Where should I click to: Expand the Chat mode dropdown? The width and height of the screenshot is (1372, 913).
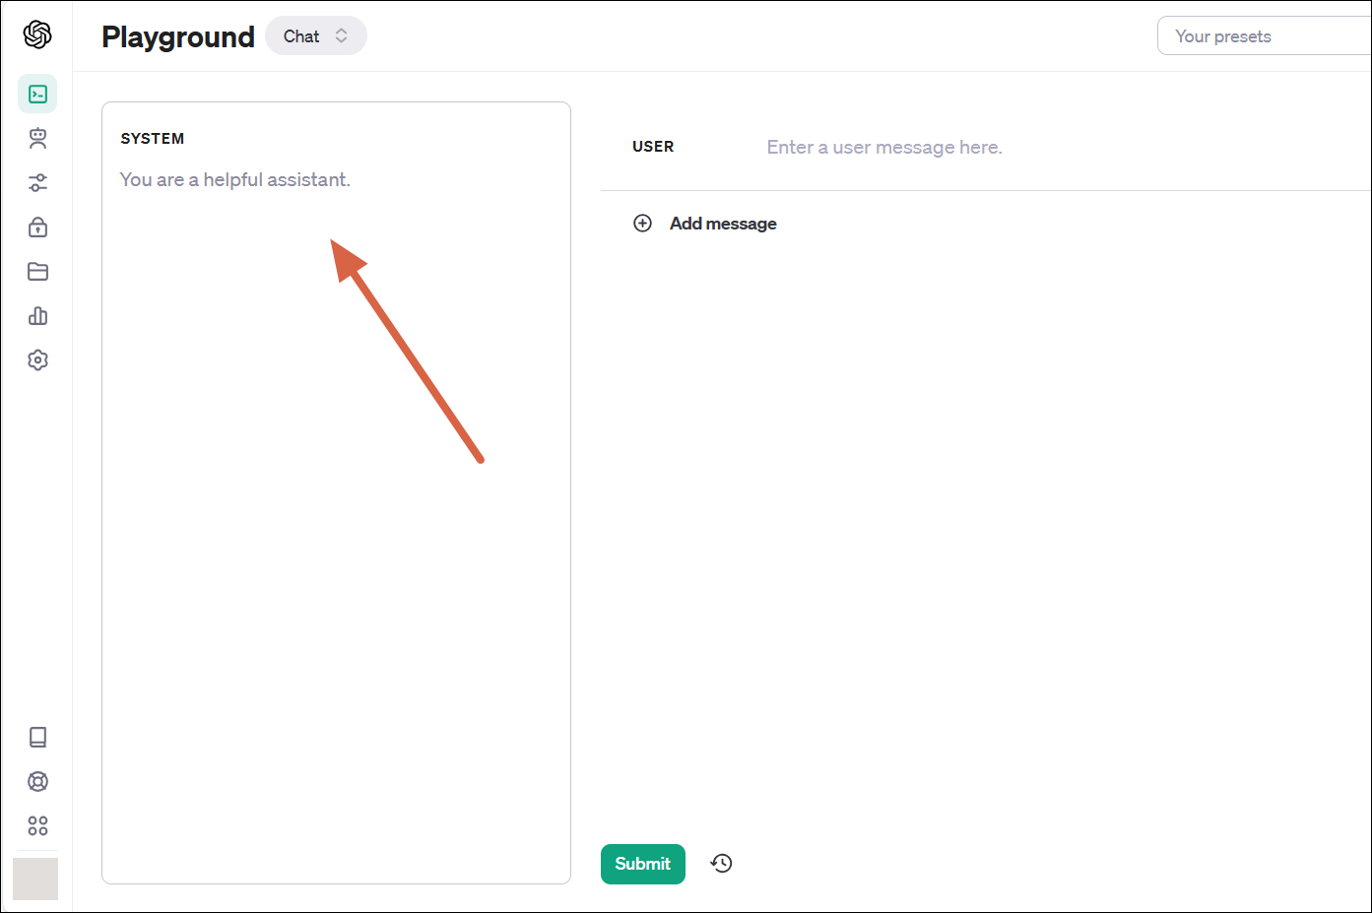click(x=315, y=36)
